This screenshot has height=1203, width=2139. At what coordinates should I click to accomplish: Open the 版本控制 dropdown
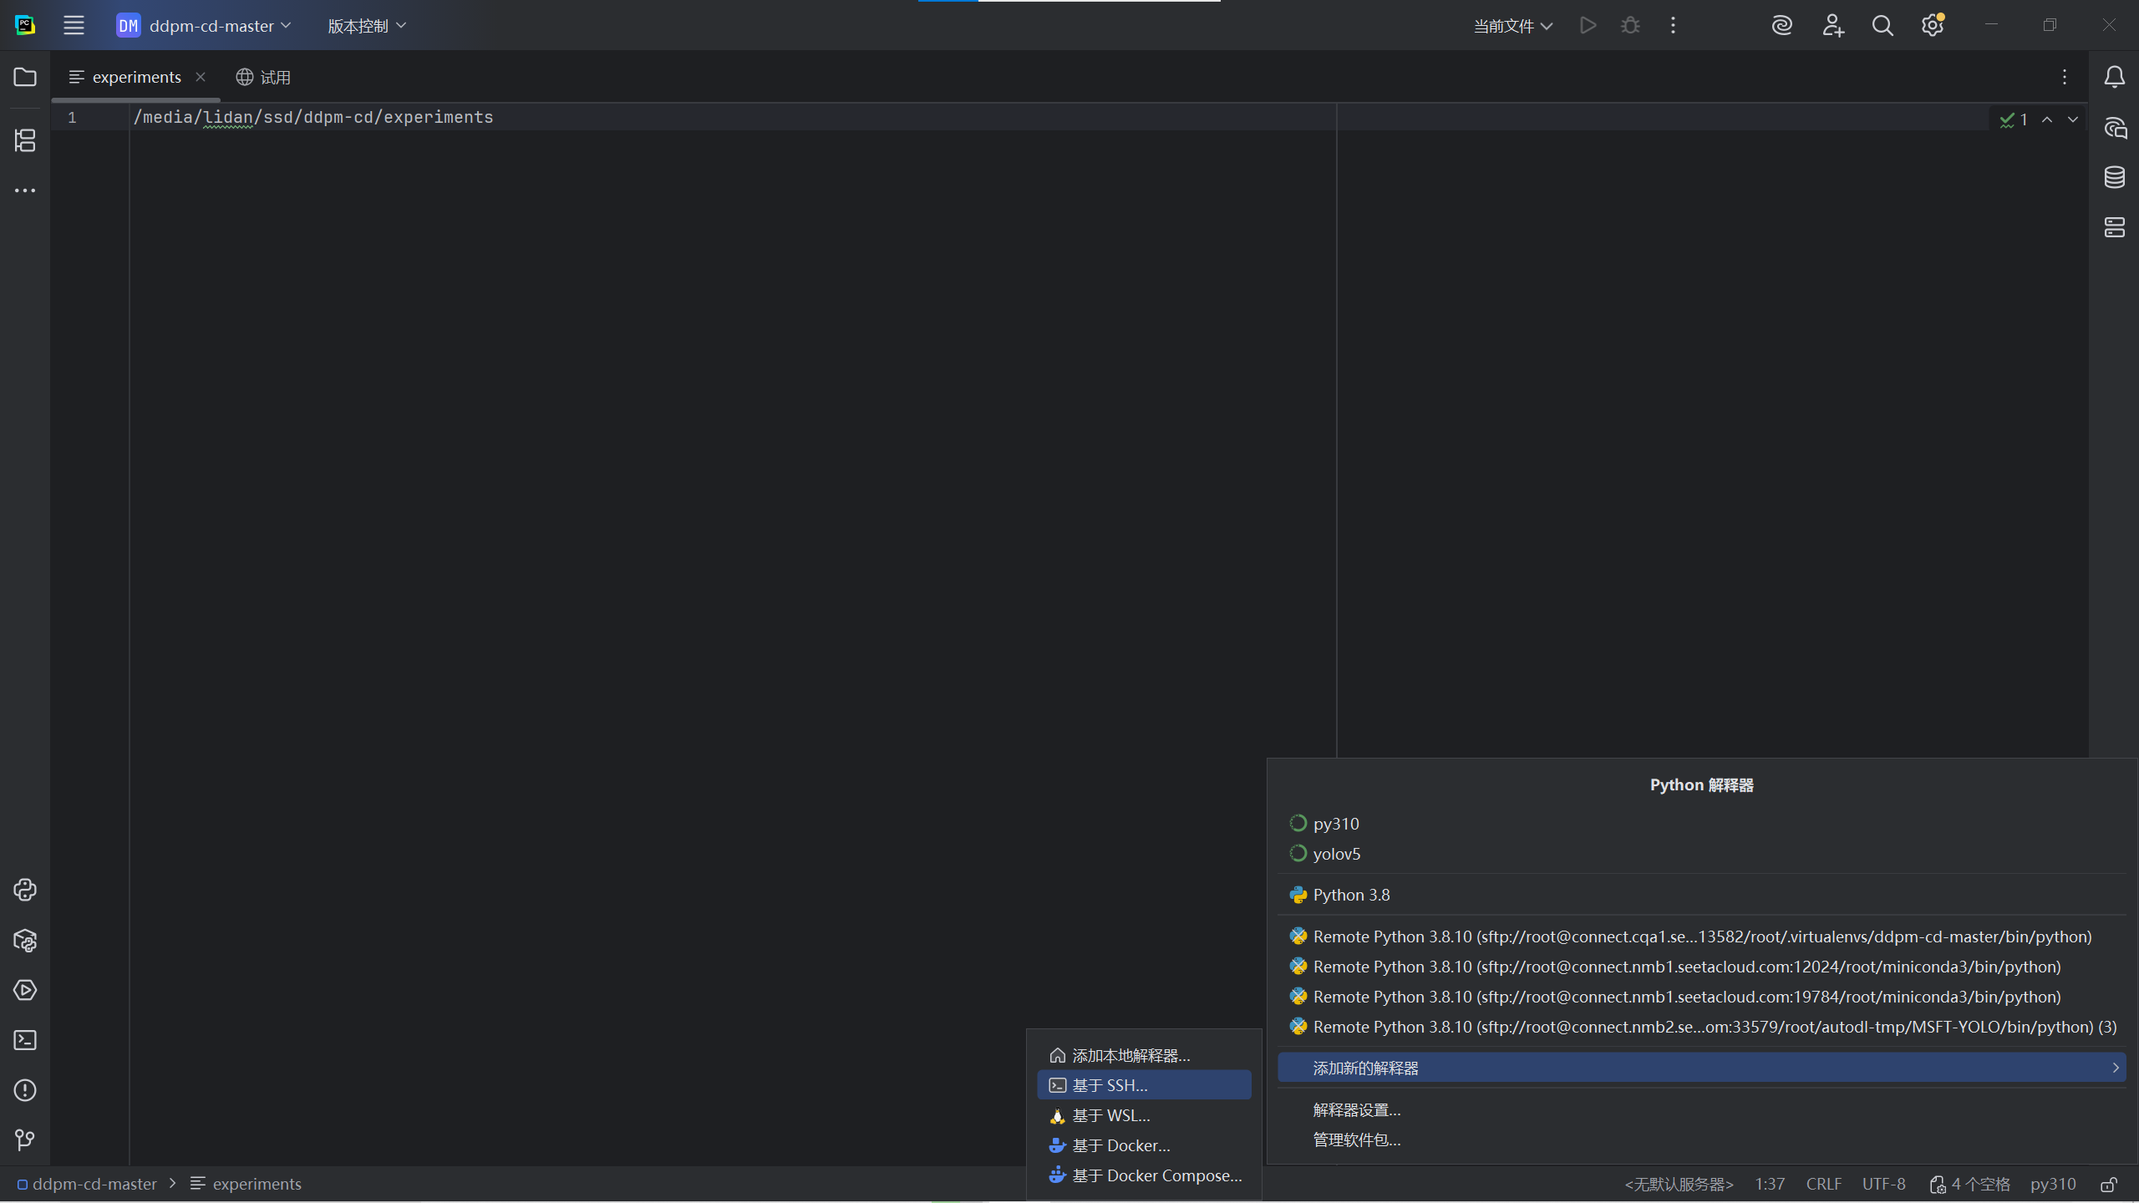point(366,26)
